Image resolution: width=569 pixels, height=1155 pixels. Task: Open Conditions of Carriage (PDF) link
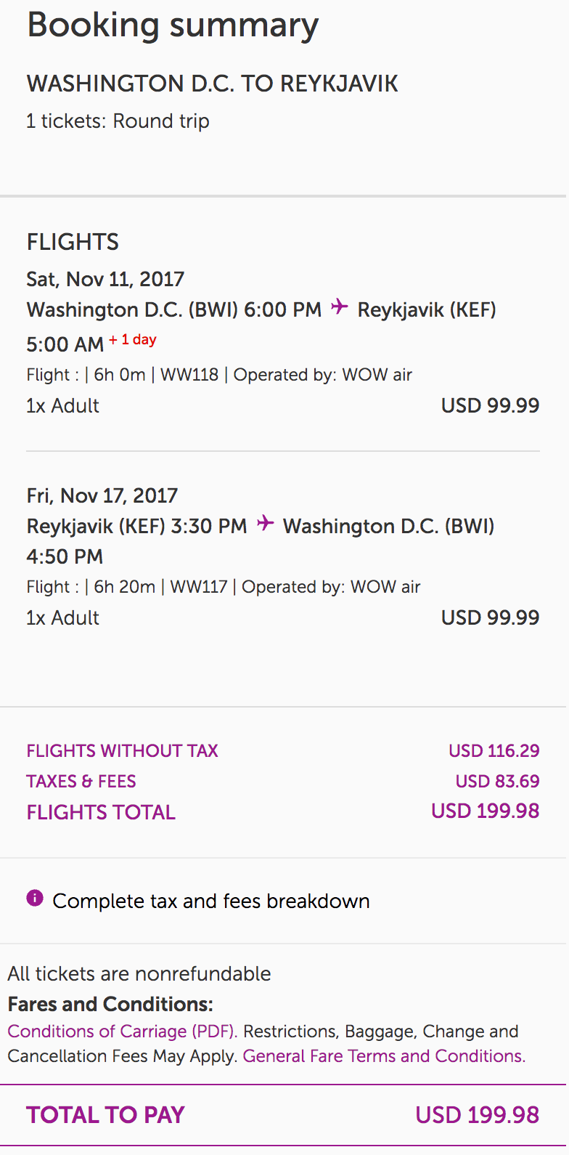[x=122, y=1032]
